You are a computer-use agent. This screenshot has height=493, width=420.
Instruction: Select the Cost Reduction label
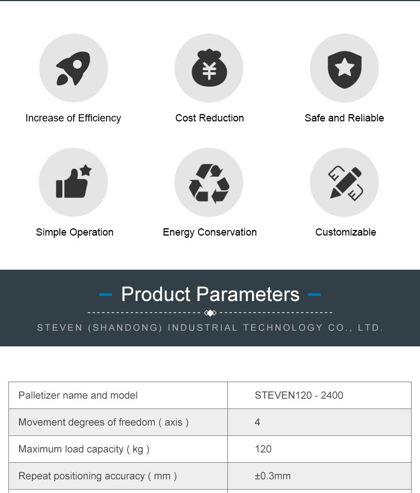209,118
